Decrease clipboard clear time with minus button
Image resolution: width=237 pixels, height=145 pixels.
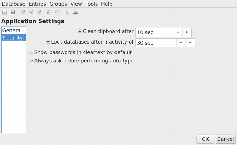click(x=178, y=32)
